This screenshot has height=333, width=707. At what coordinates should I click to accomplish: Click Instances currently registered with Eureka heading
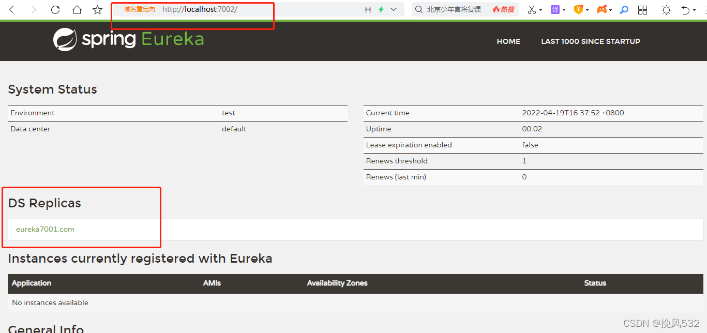coord(140,259)
